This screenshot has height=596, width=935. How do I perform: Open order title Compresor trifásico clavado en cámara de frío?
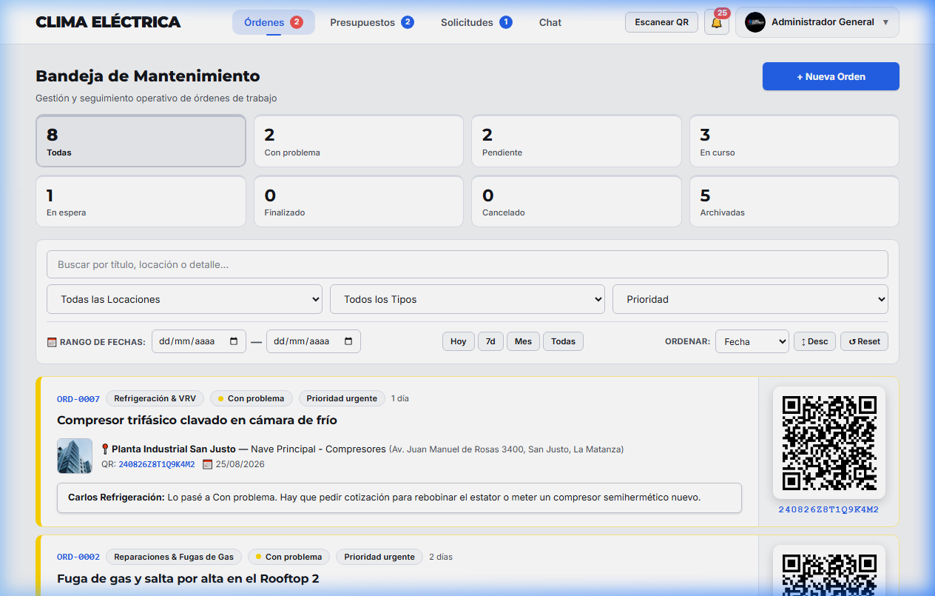coord(197,420)
